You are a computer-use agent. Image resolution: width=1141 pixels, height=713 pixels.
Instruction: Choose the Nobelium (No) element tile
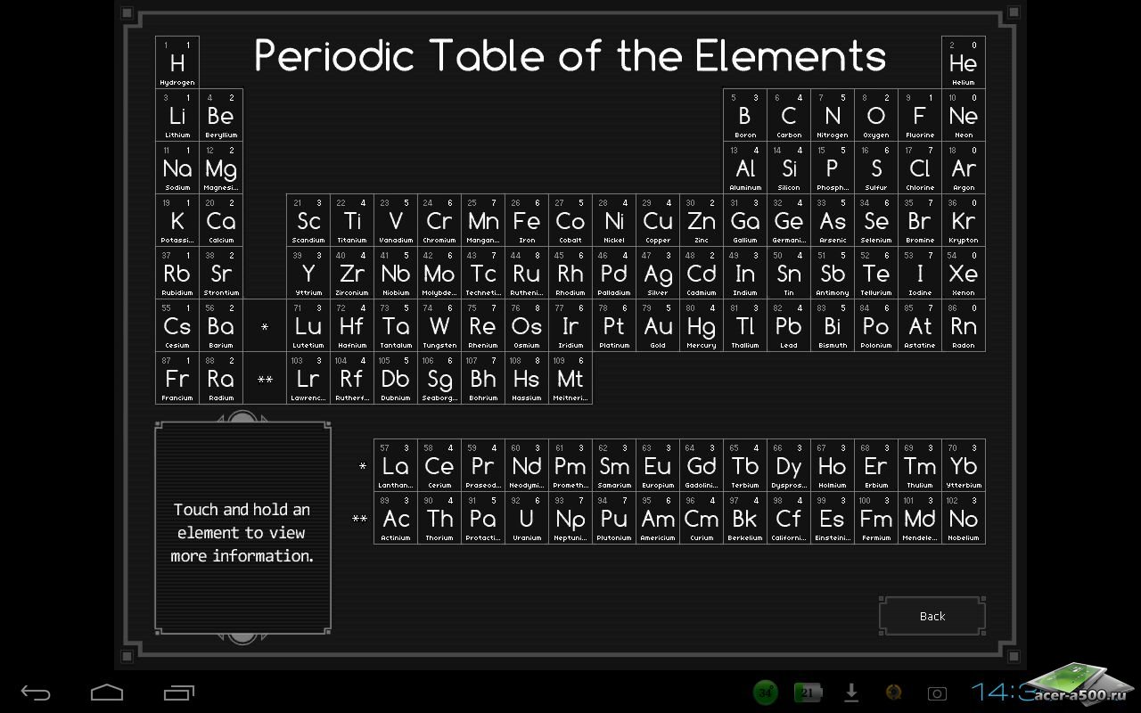tap(964, 518)
